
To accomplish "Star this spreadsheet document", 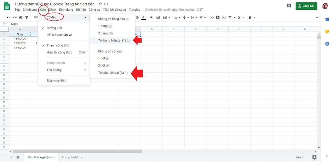I will pyautogui.click(x=100, y=4).
